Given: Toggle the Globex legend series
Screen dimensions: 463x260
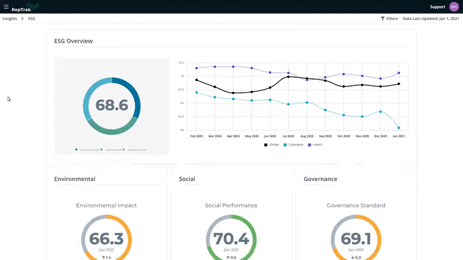Looking at the screenshot, I should [271, 145].
